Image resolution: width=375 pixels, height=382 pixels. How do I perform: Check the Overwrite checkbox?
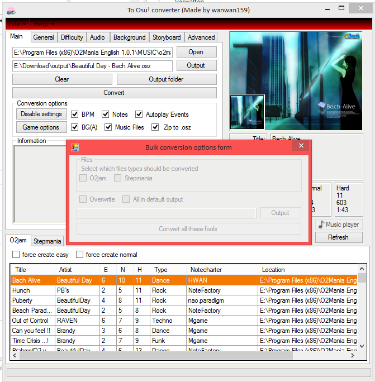click(x=83, y=199)
